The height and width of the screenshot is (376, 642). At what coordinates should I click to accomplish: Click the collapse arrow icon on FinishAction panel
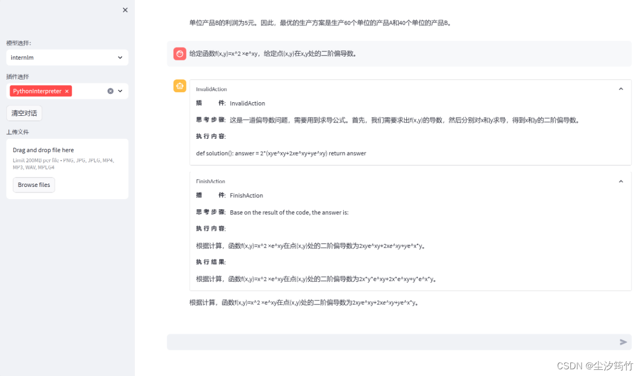pyautogui.click(x=620, y=181)
